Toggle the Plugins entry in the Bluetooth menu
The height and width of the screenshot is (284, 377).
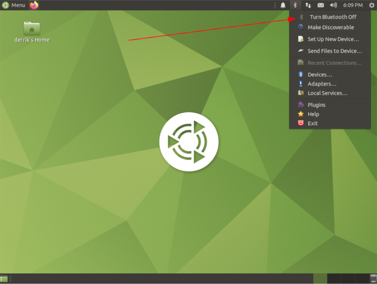[x=316, y=104]
